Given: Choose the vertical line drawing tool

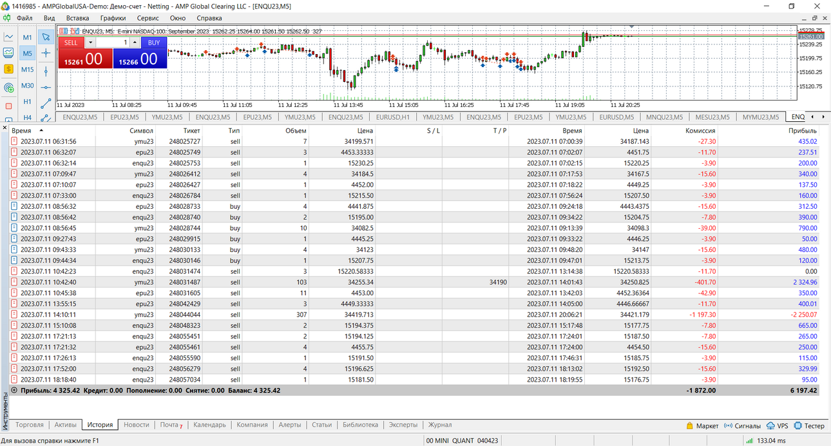Looking at the screenshot, I should point(46,70).
